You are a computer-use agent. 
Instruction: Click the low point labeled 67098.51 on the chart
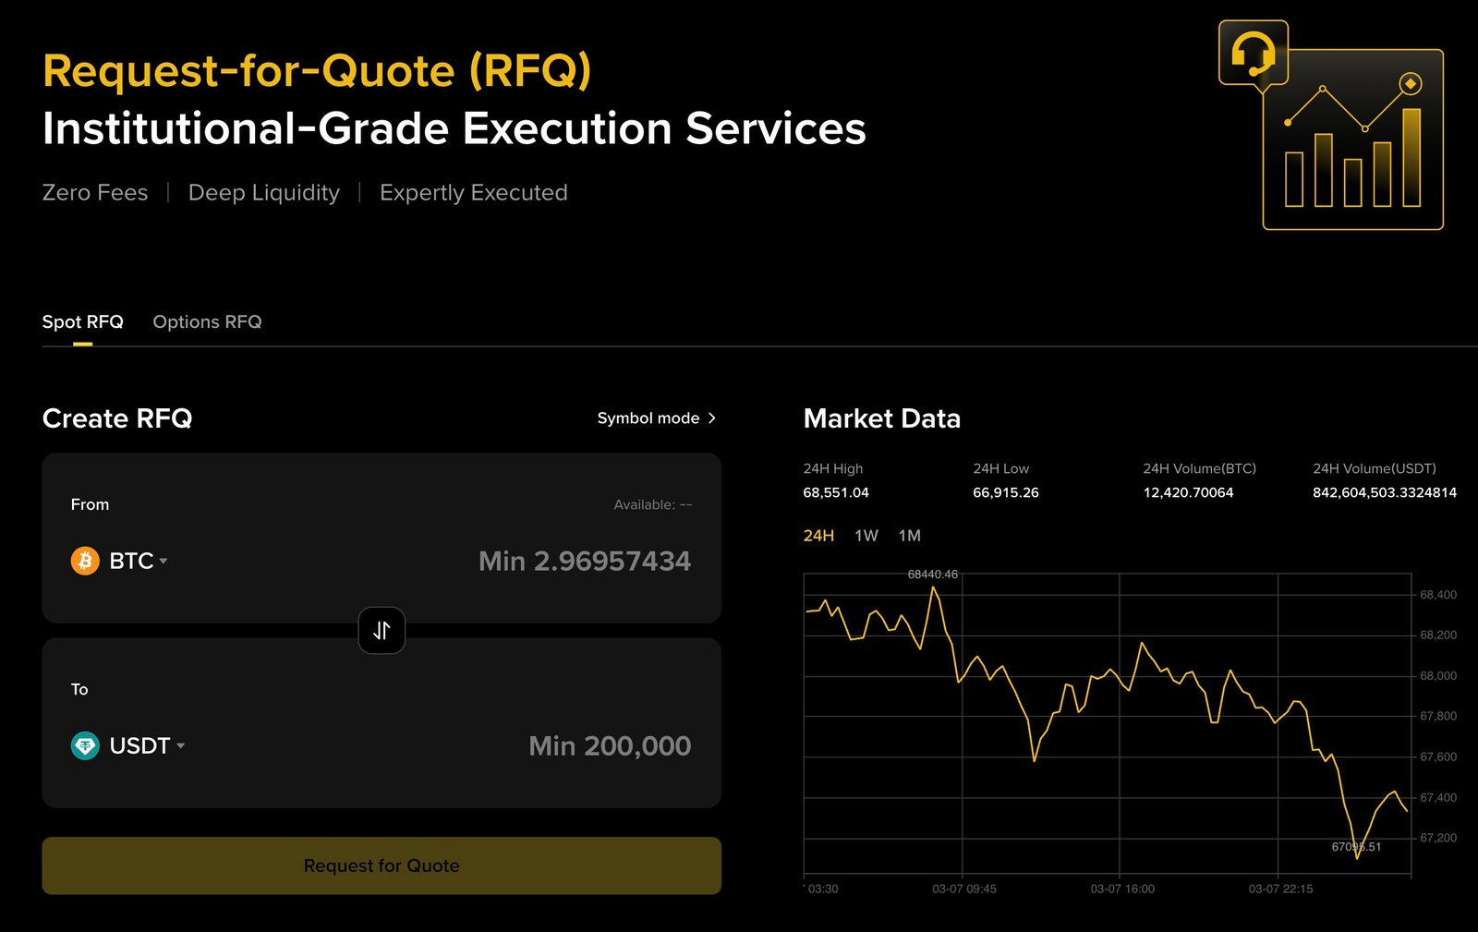pyautogui.click(x=1354, y=845)
